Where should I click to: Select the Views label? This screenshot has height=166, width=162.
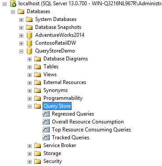point(50,74)
